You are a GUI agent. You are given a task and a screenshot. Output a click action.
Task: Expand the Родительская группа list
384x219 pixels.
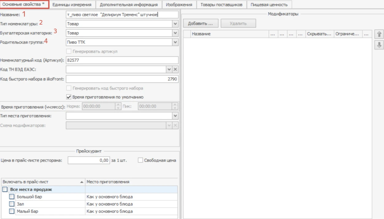pos(175,42)
